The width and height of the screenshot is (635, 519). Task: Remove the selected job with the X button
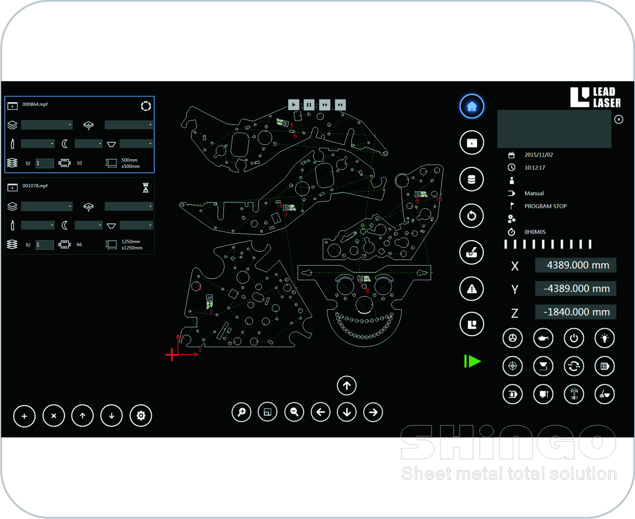(x=54, y=416)
